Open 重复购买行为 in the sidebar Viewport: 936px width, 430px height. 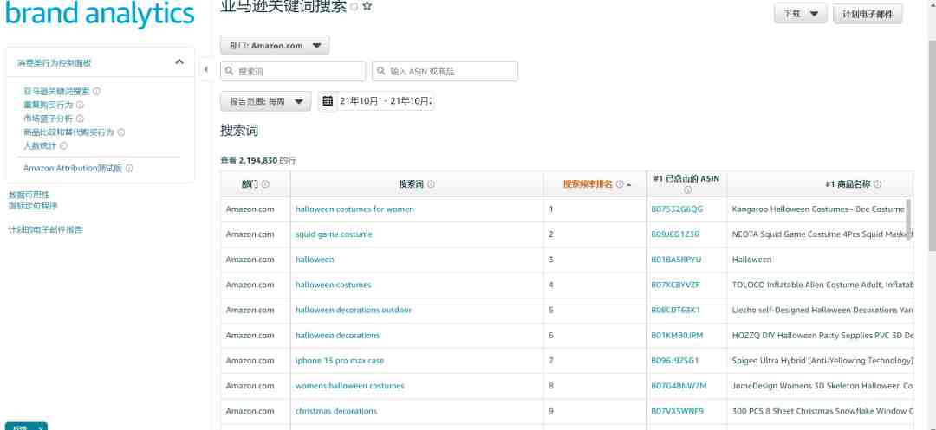click(49, 105)
